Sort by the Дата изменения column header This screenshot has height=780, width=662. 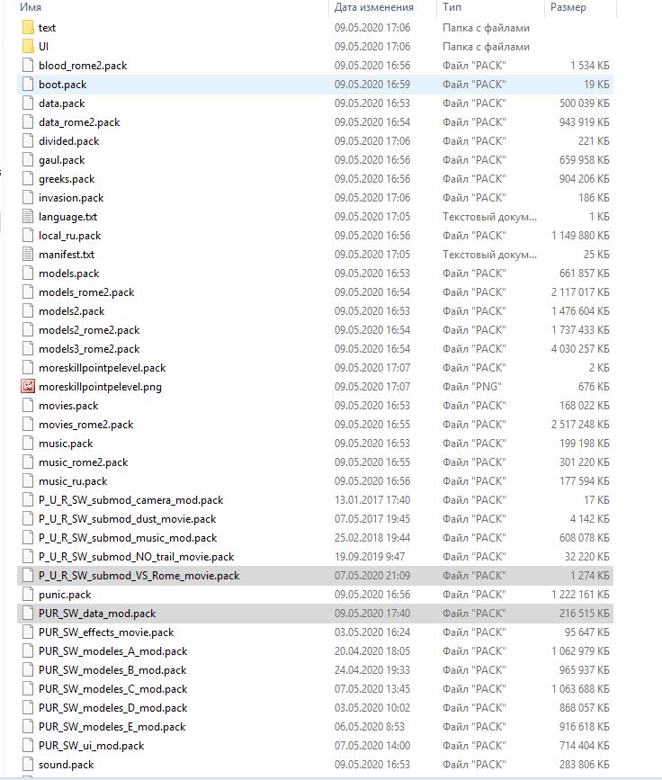[x=373, y=7]
